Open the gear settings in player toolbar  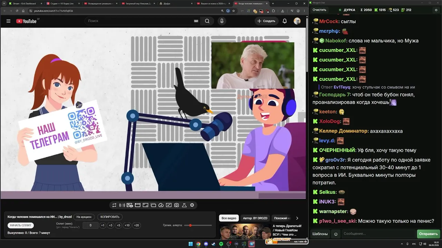tap(192, 205)
